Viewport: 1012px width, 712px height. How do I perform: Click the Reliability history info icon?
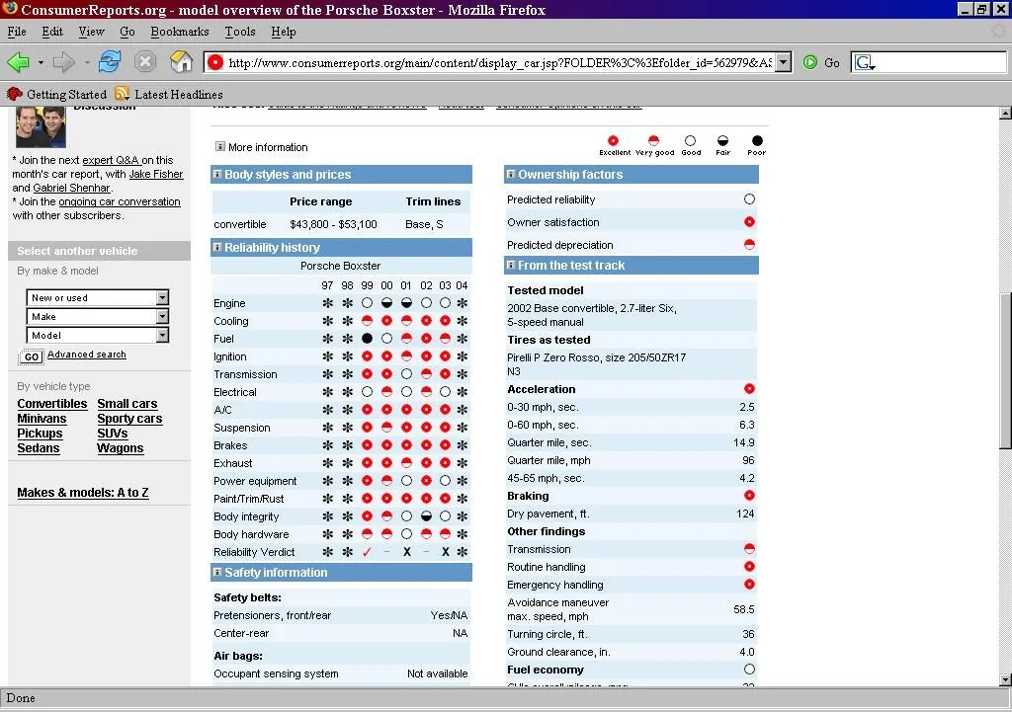[217, 248]
